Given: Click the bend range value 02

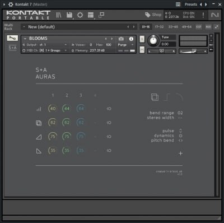Looking at the screenshot, I should tap(180, 113).
